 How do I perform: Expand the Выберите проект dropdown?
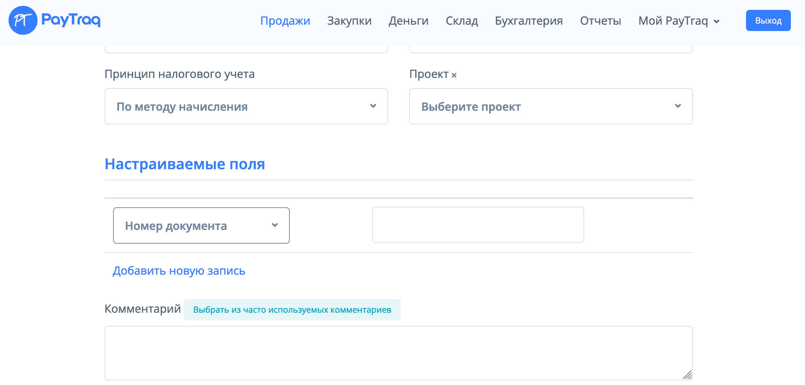point(537,106)
